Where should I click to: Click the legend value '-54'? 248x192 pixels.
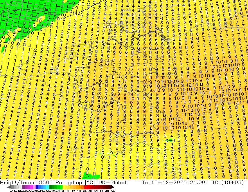point(13,191)
